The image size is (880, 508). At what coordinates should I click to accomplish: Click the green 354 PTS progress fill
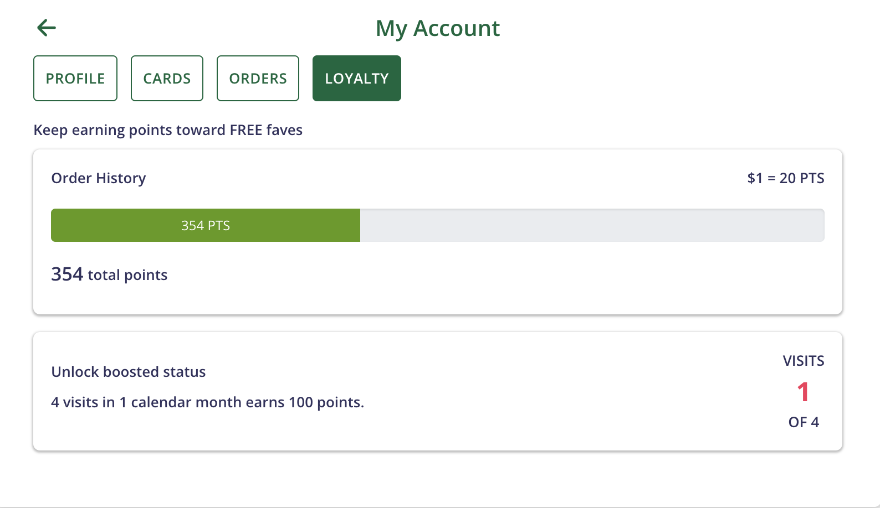pos(206,225)
